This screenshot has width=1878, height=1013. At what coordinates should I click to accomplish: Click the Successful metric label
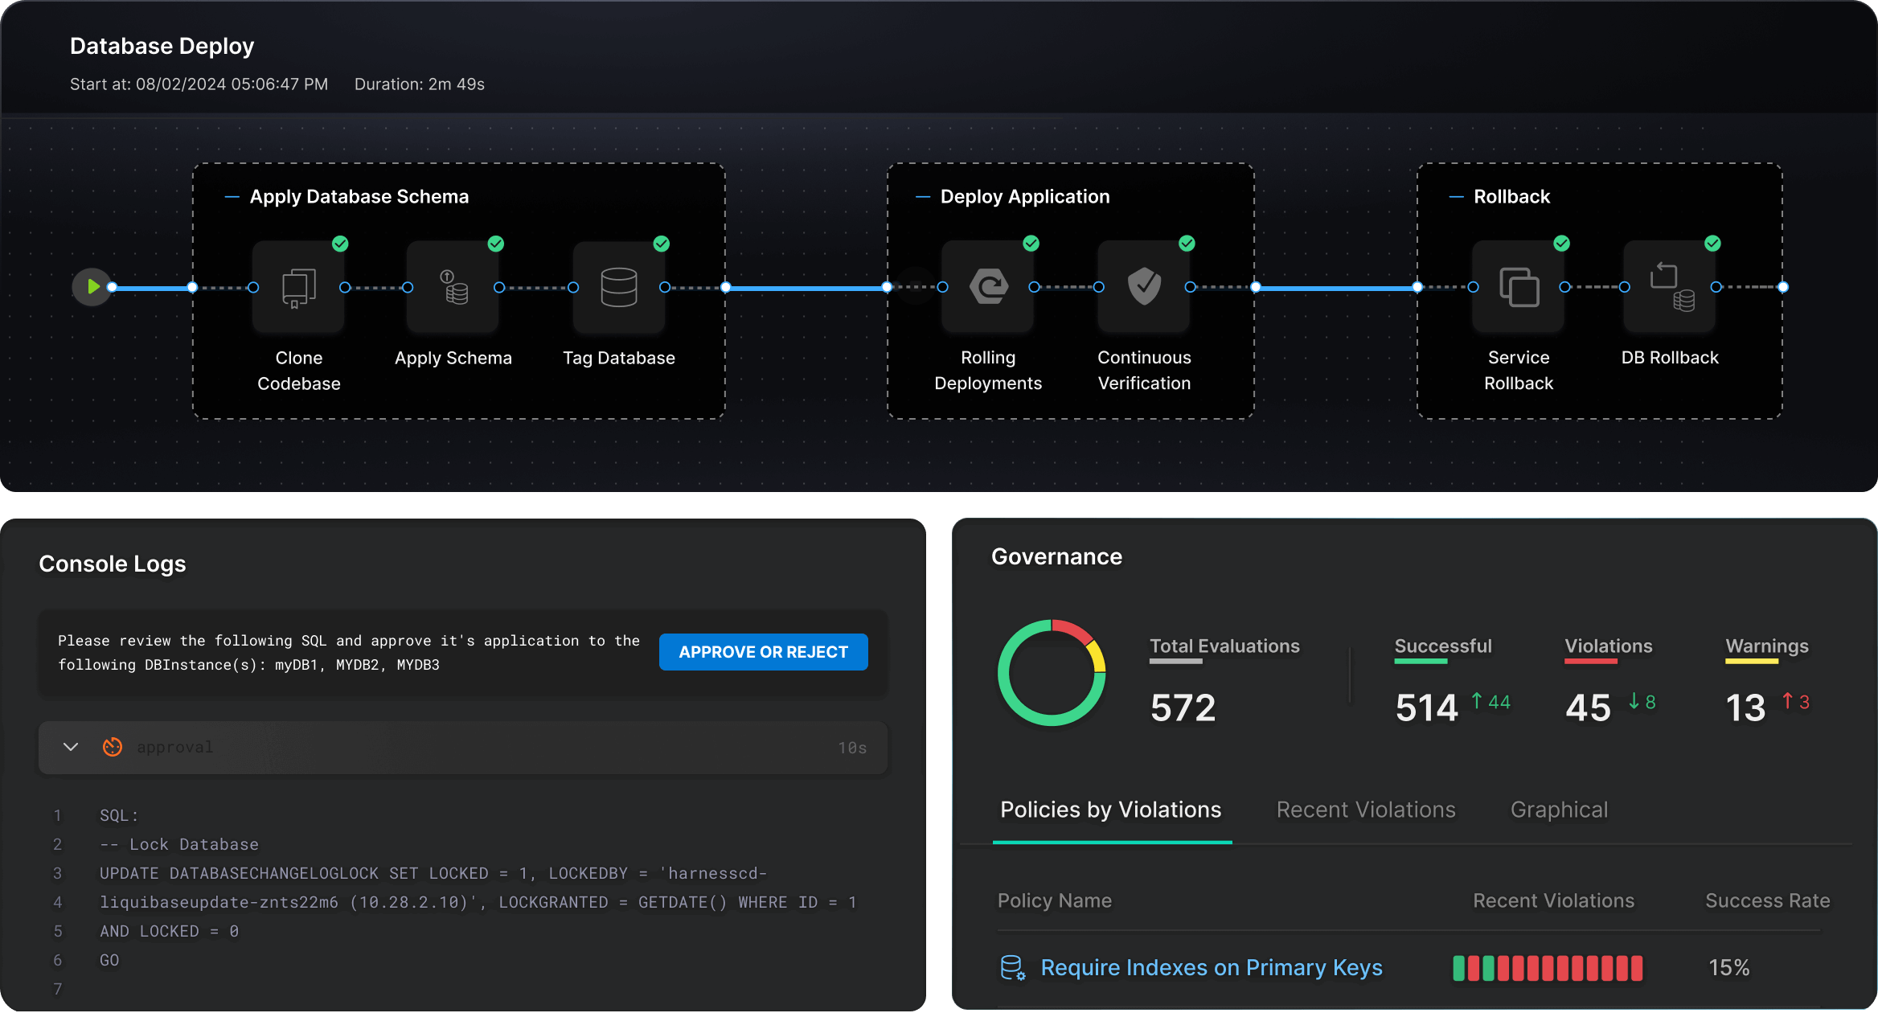1443,646
